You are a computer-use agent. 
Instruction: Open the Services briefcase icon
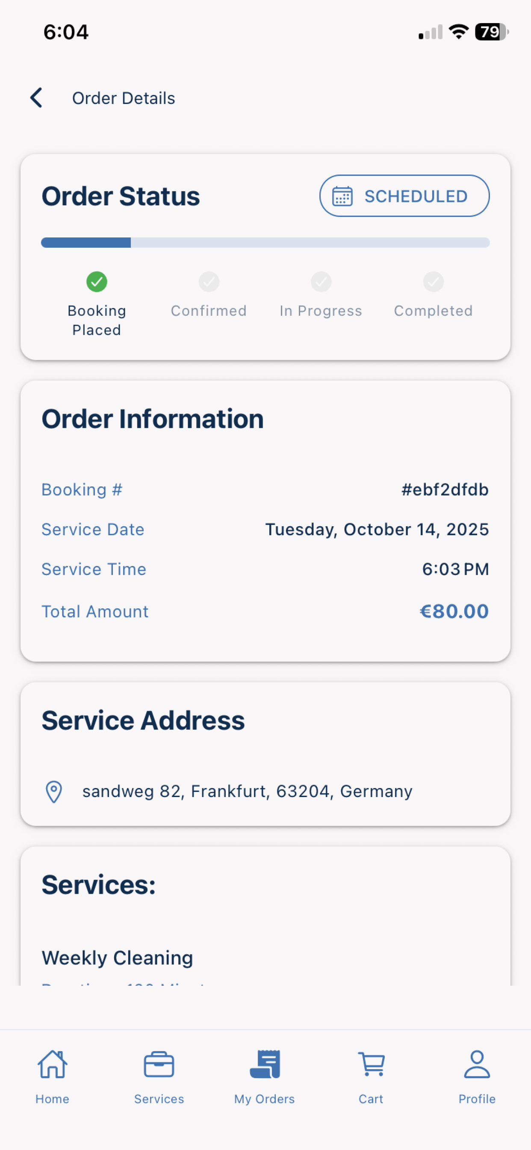tap(159, 1064)
